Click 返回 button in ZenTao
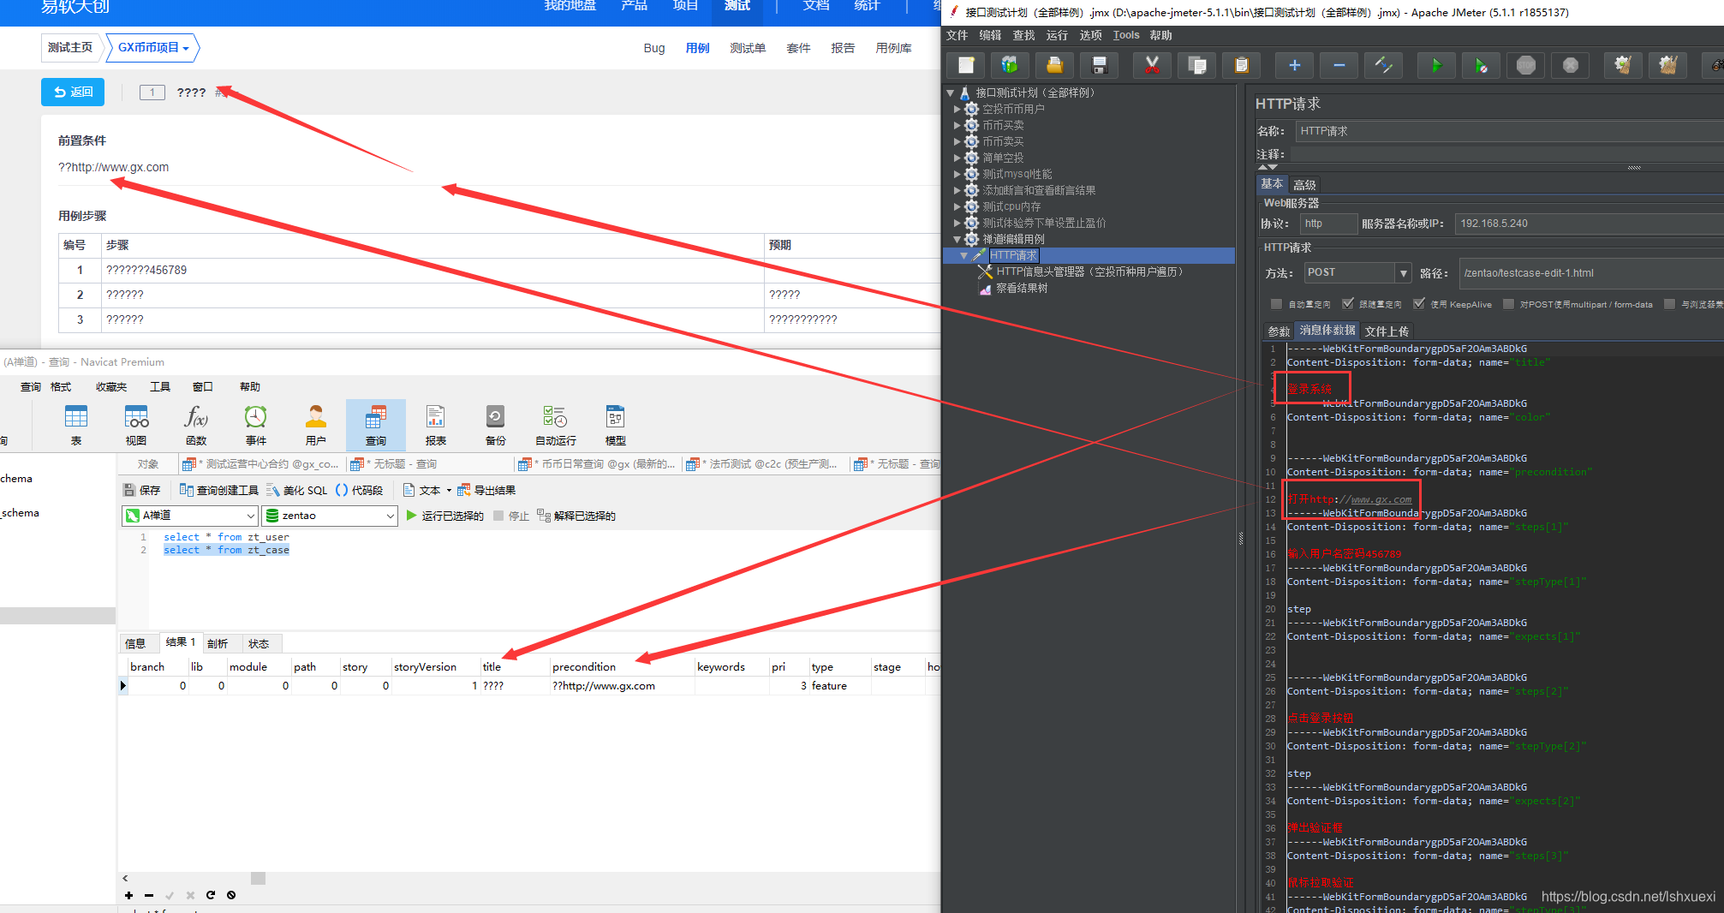1724x913 pixels. click(x=73, y=92)
